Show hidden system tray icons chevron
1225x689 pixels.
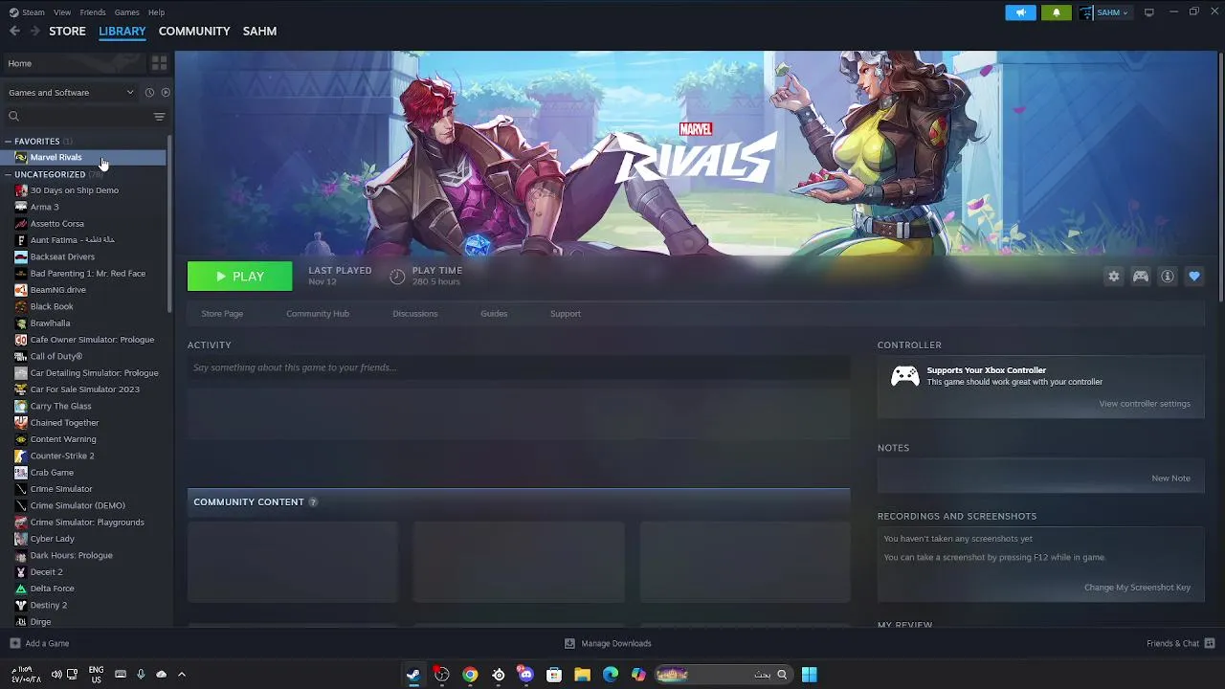(x=181, y=675)
